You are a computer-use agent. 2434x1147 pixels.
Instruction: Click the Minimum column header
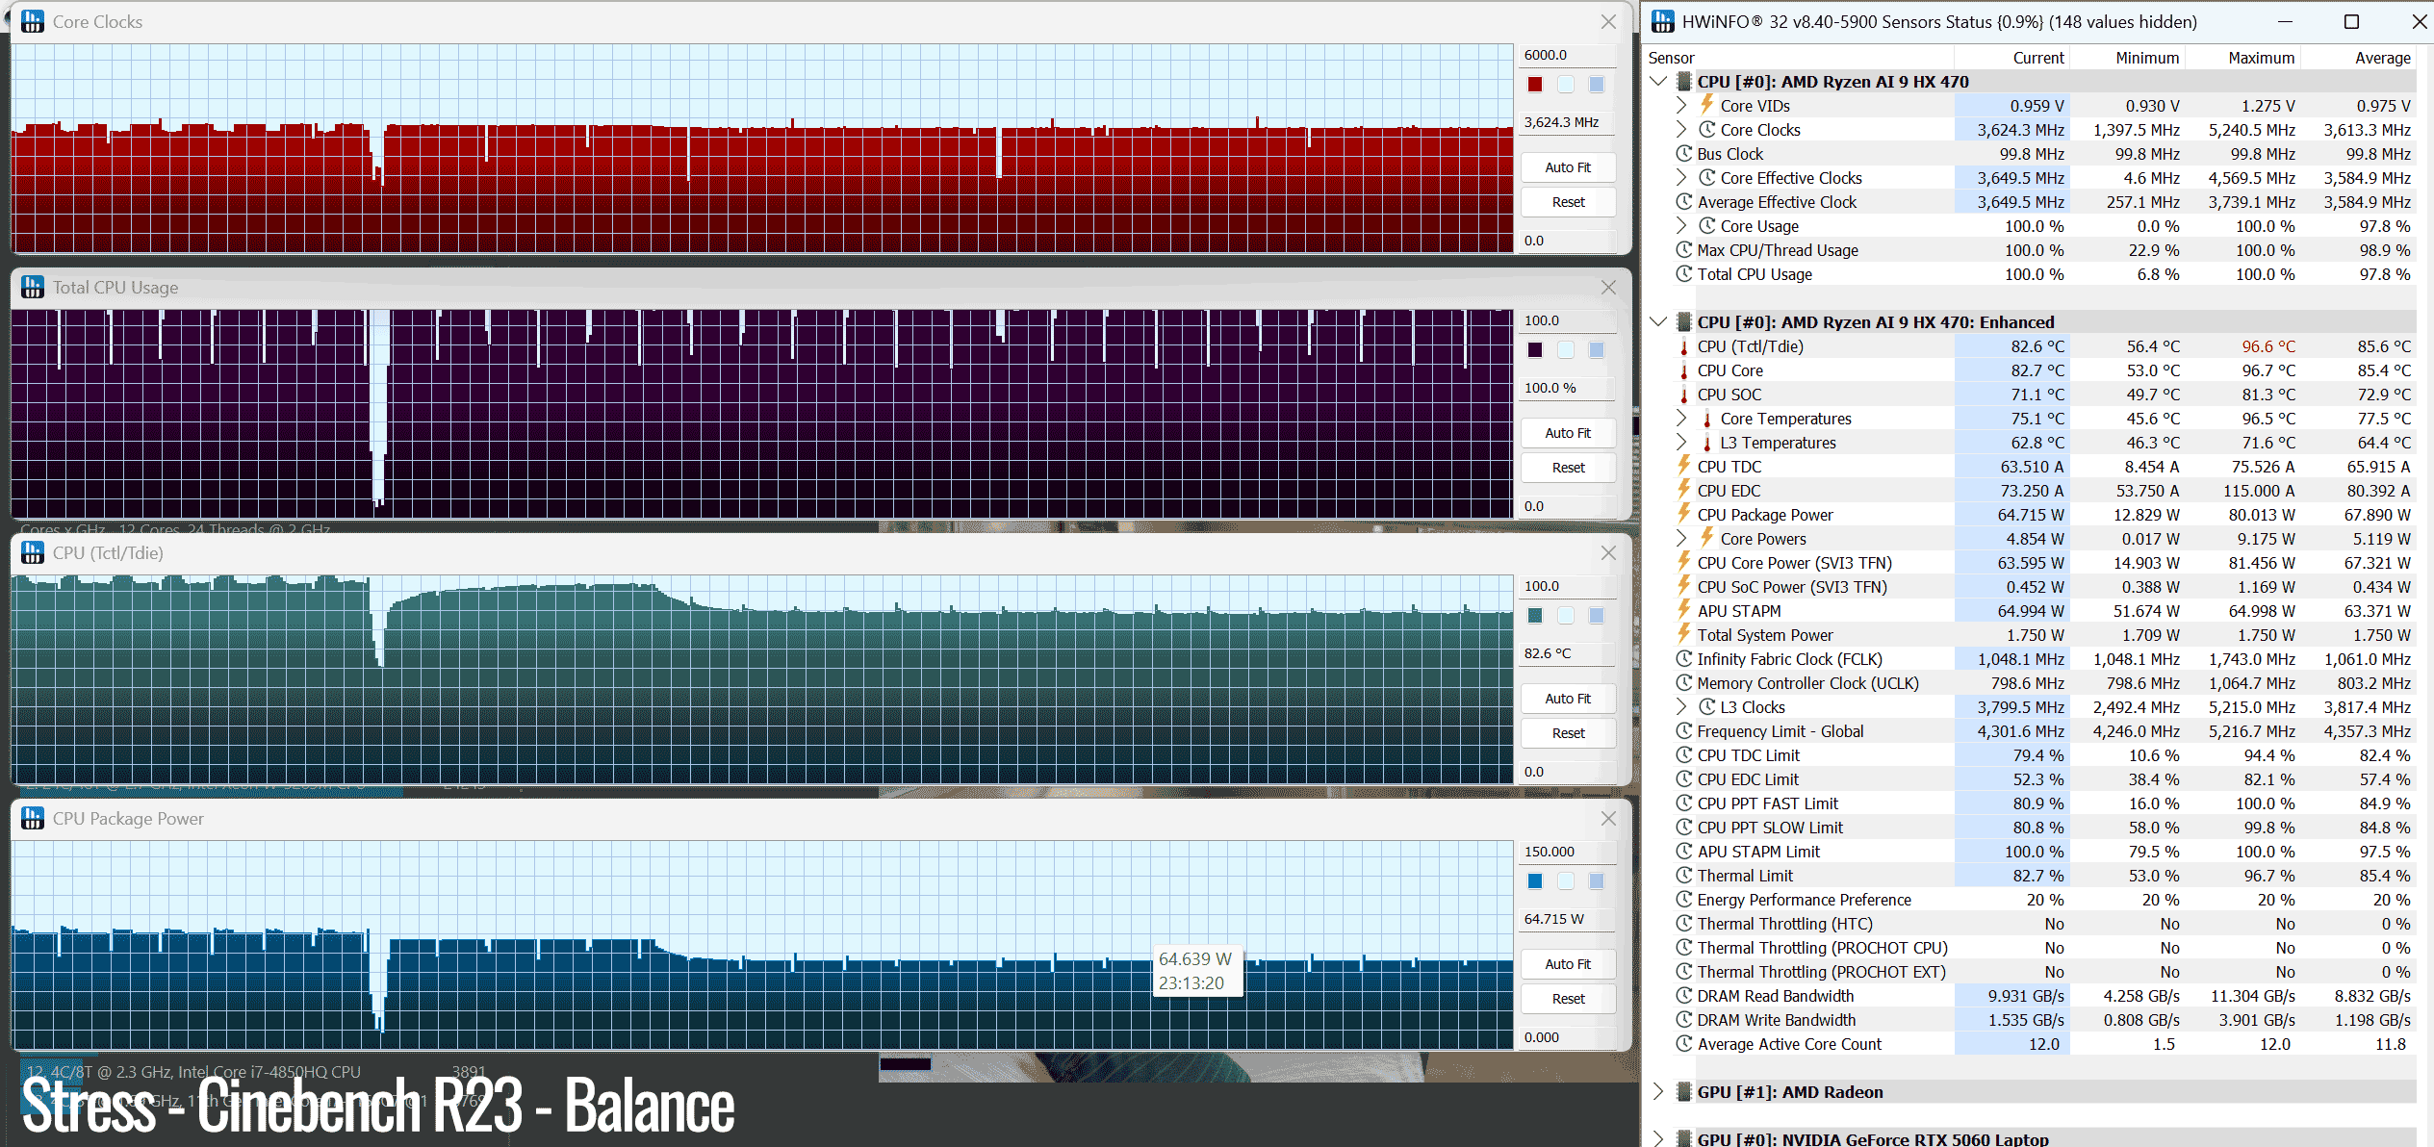(2147, 58)
